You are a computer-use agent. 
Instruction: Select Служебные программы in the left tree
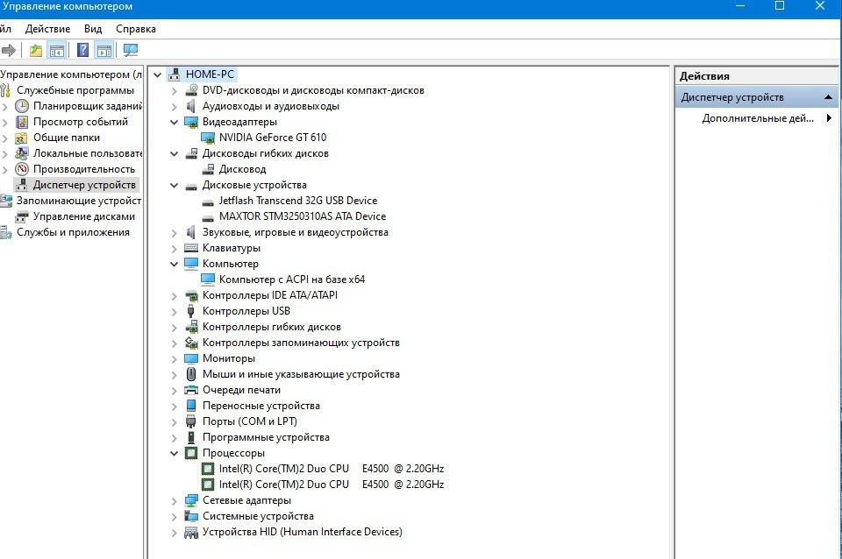pos(75,90)
